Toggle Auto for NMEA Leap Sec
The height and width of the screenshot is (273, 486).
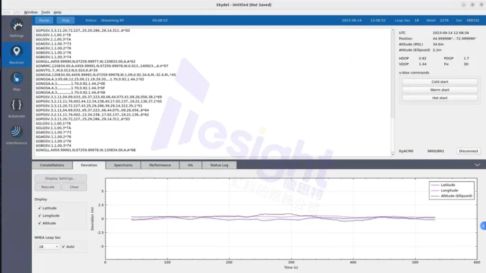point(64,247)
